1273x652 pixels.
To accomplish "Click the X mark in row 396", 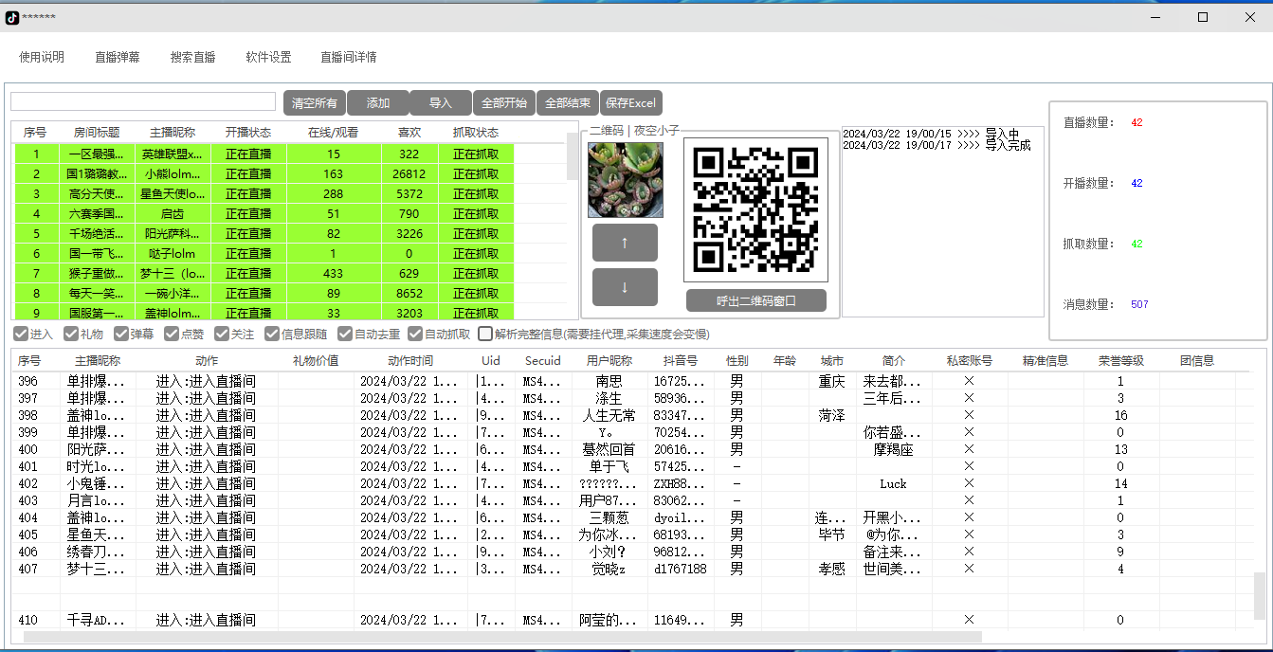I will click(969, 381).
